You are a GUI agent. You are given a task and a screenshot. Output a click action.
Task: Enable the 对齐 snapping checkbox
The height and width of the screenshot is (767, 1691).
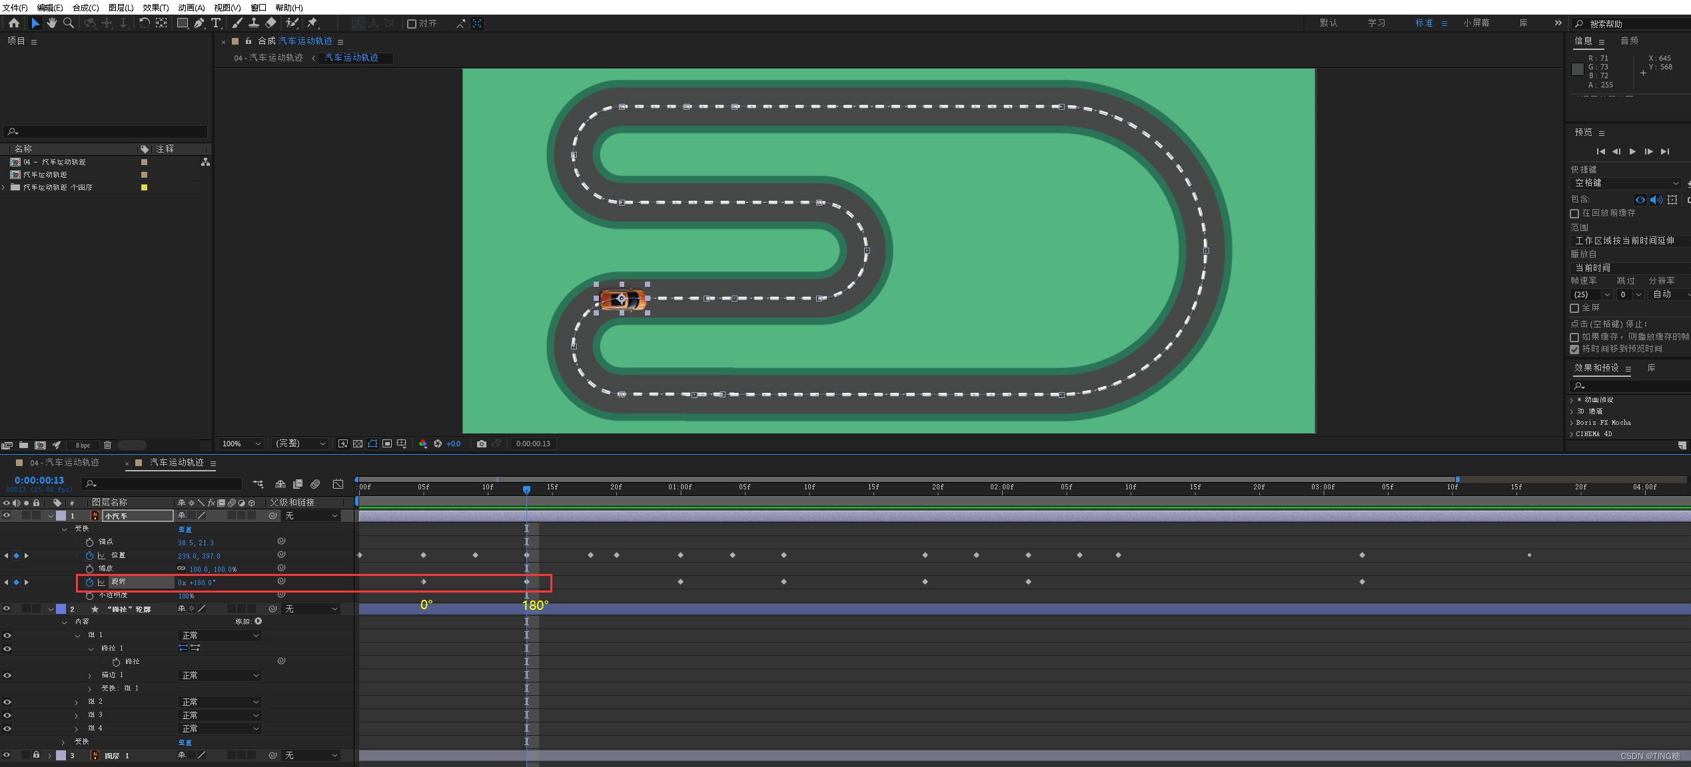[x=412, y=24]
